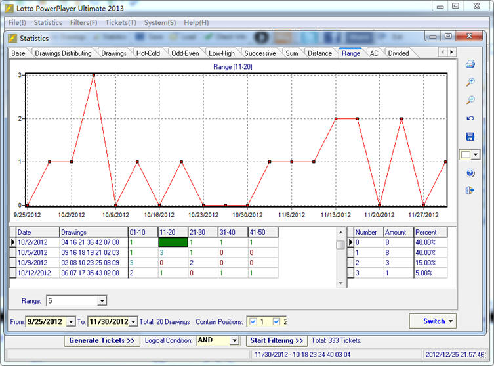Click the 21-30 column header

203,232
